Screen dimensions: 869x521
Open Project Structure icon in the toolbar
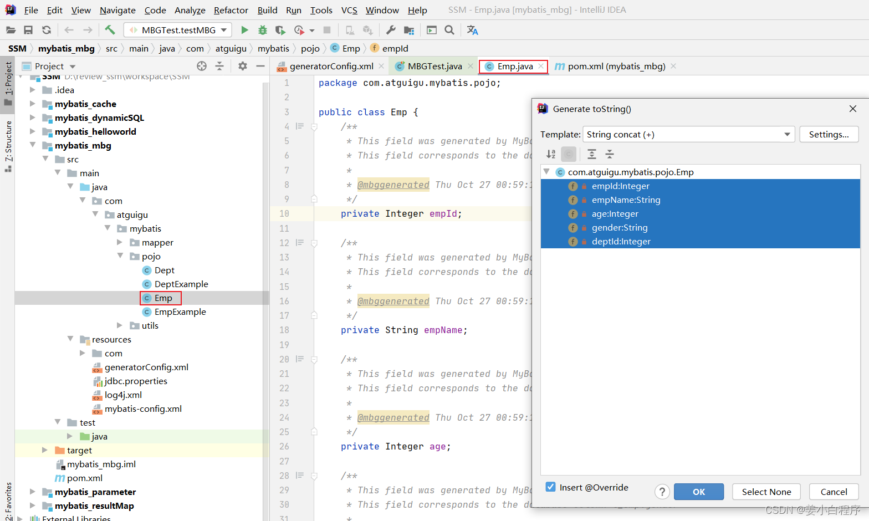[409, 30]
